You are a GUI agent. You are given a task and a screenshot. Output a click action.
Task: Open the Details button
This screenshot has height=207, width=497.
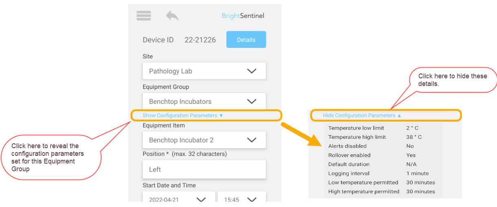[x=246, y=39]
